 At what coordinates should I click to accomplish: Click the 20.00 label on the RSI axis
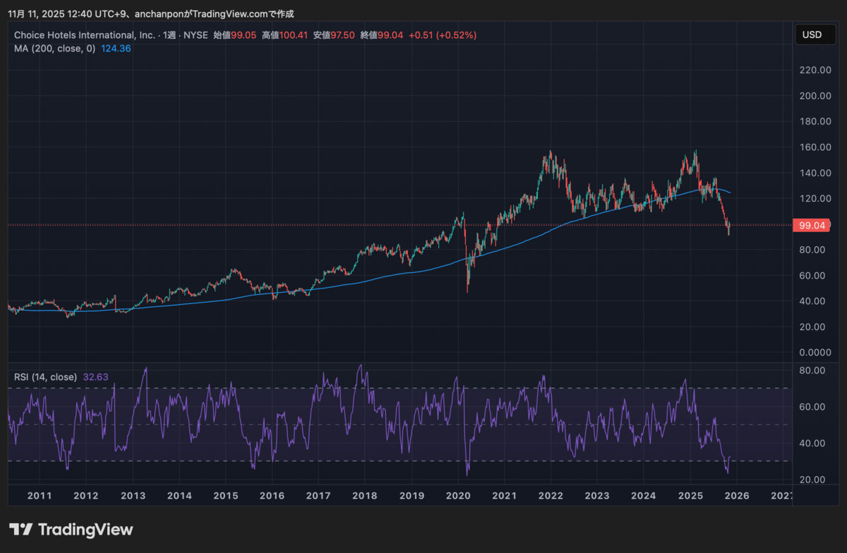tap(813, 480)
